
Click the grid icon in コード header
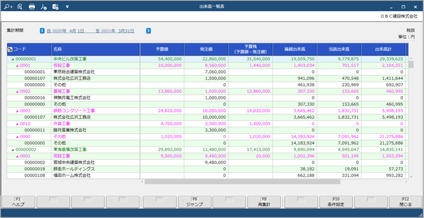[10, 49]
